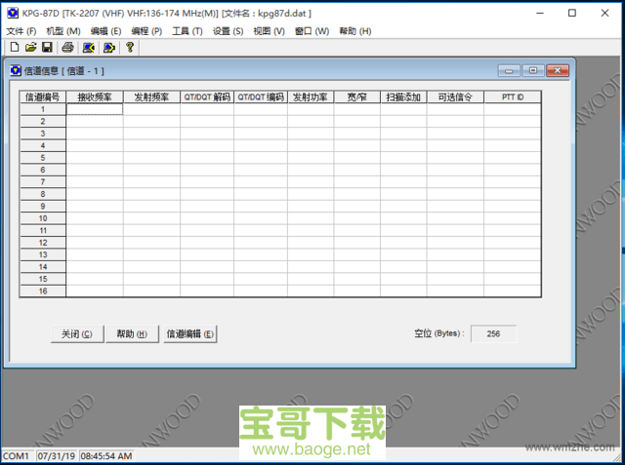Select channel row number 13

click(43, 255)
